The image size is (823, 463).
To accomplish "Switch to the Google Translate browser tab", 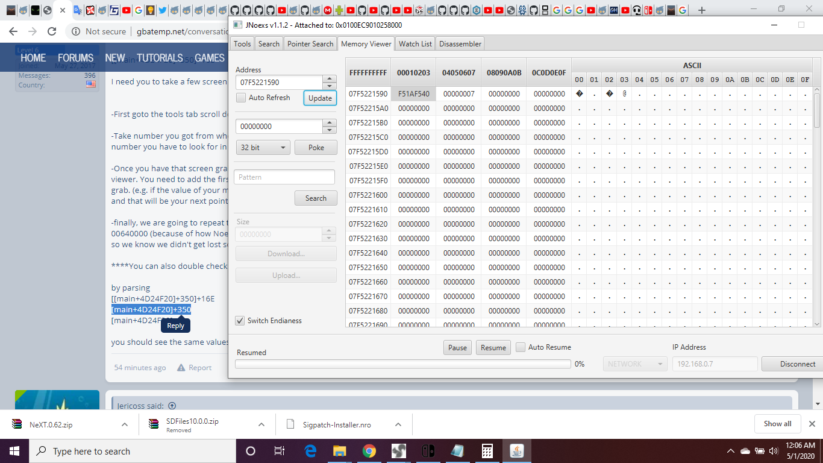I will click(78, 10).
